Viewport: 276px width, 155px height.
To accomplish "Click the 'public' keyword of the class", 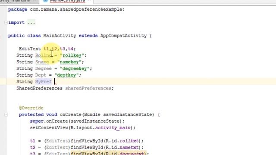I will (16, 36).
